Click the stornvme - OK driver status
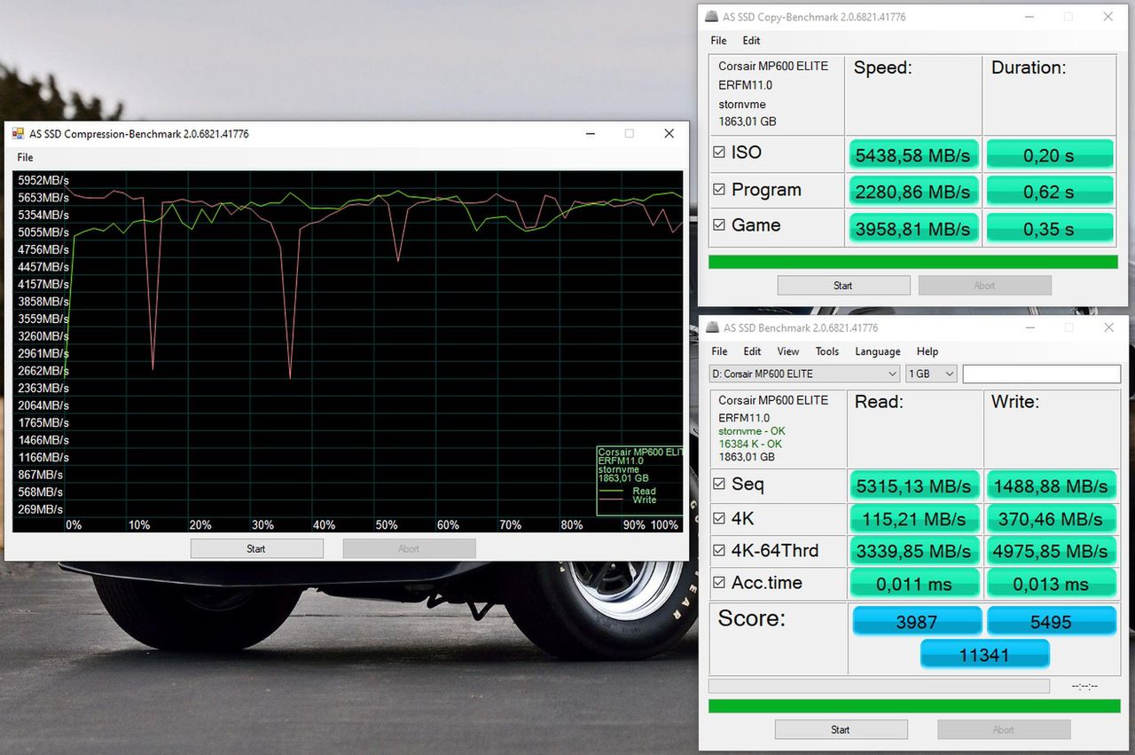This screenshot has width=1135, height=755. point(750,432)
